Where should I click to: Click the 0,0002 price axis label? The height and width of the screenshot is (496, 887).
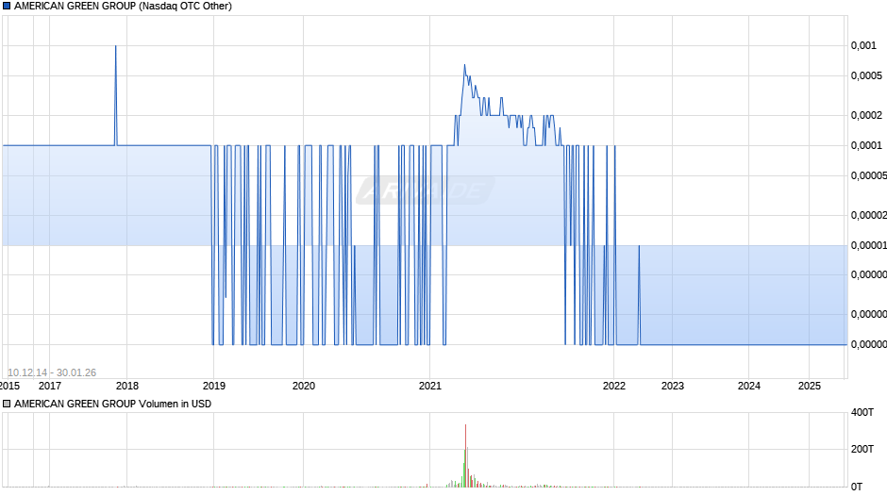pos(866,115)
